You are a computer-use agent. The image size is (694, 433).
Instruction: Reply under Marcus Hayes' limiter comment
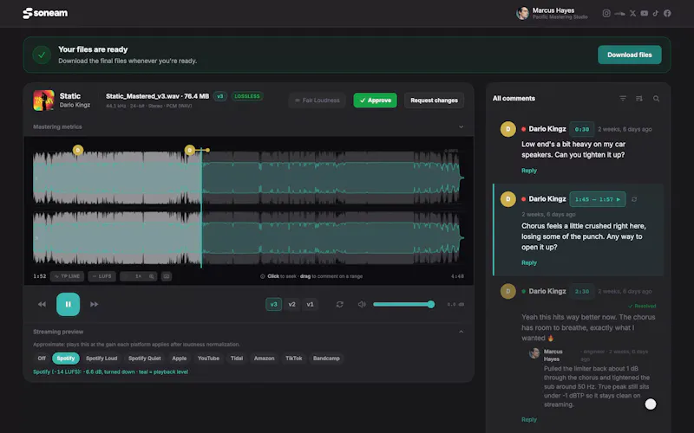point(529,419)
